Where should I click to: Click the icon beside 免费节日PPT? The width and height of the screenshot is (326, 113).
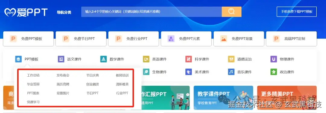tap(66, 39)
